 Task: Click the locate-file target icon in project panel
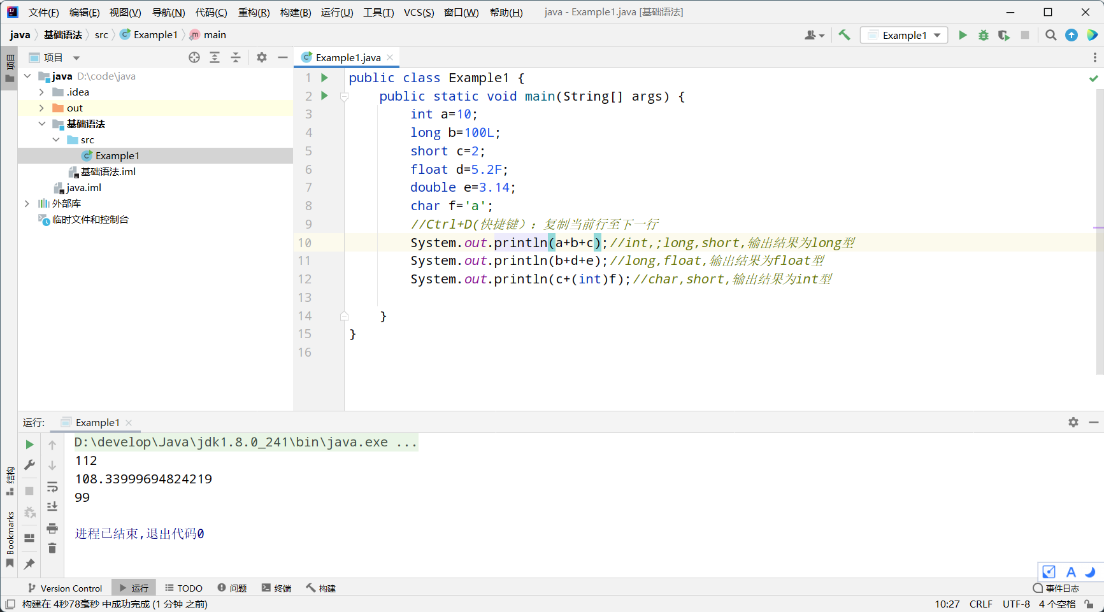point(194,57)
